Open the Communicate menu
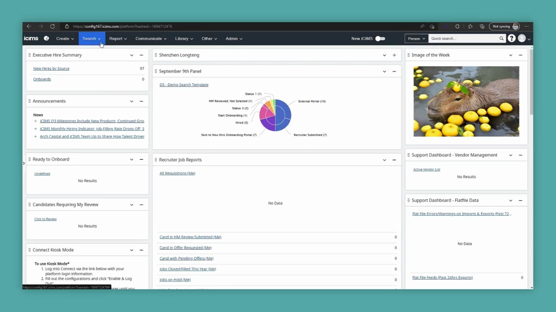The width and height of the screenshot is (556, 312). point(151,38)
